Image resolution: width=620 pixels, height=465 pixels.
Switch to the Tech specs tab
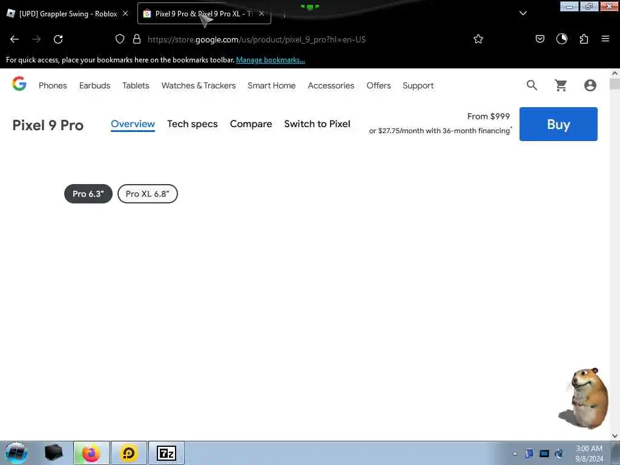tap(192, 124)
